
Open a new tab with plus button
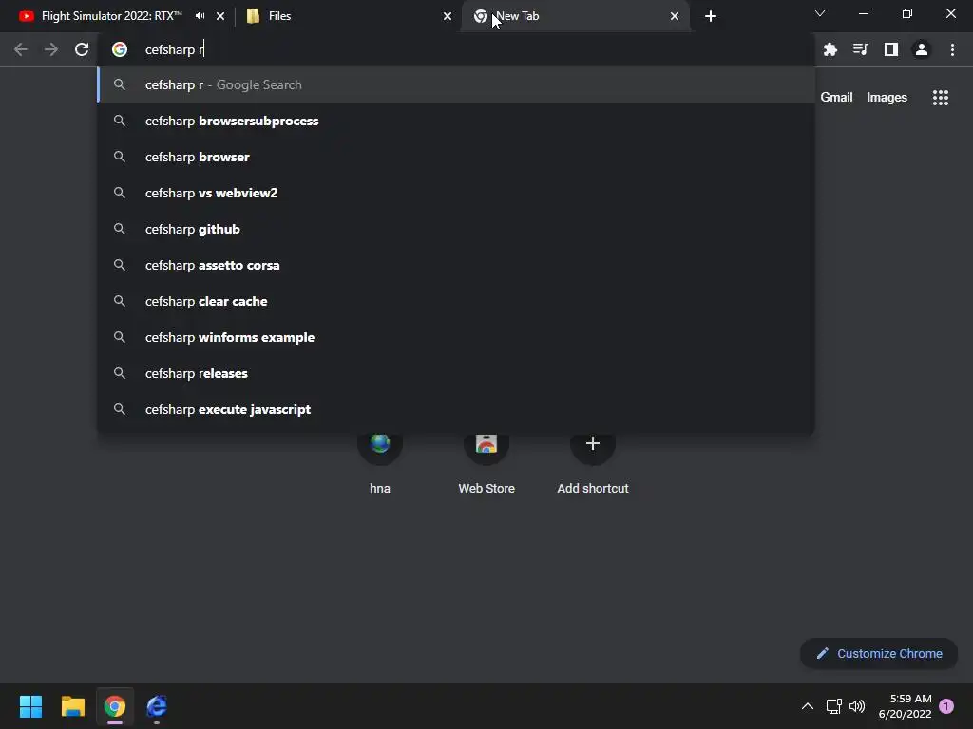click(711, 16)
